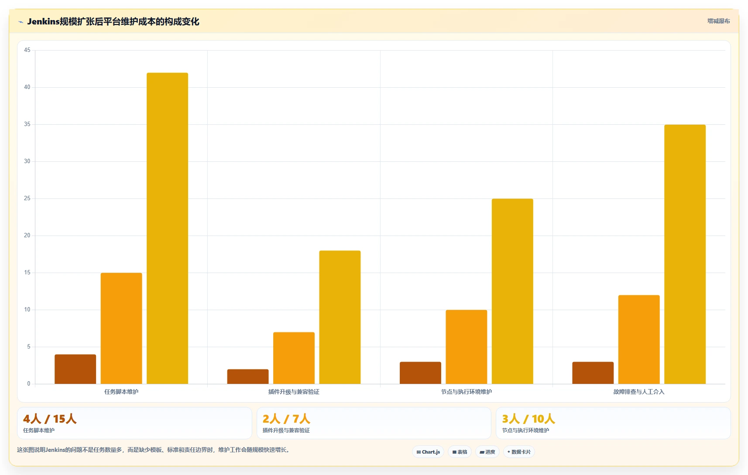Click the y-axis value 45
Viewport: 748px width, 475px height.
tap(27, 50)
